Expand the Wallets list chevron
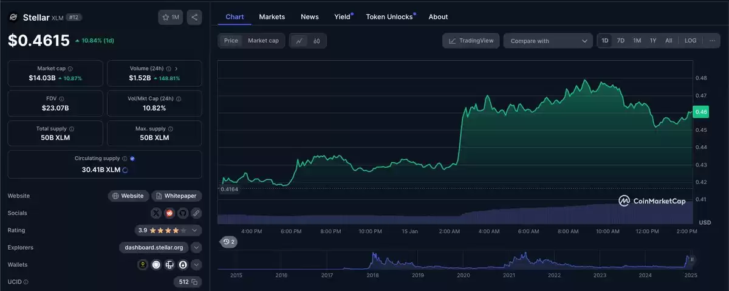Image resolution: width=729 pixels, height=291 pixels. pos(197,265)
